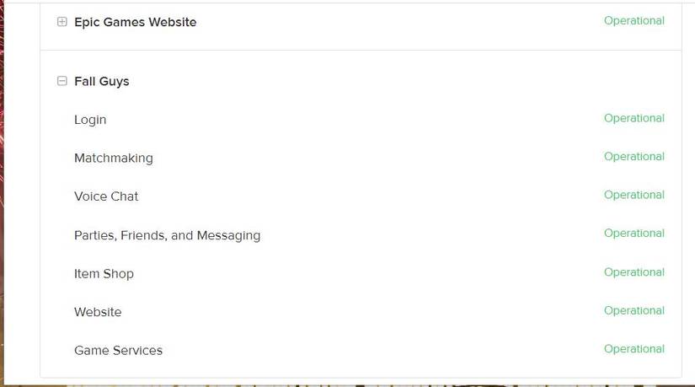Click the Operational status beside Voice Chat
Image resolution: width=695 pixels, height=387 pixels.
pyautogui.click(x=634, y=195)
